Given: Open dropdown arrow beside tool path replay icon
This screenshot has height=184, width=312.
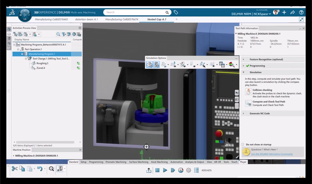Looking at the screenshot, I should click(x=168, y=65).
